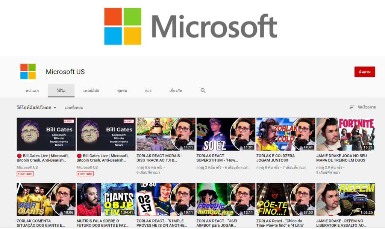Click title ZORLAK REACT SUPERSTITUM
Image resolution: width=385 pixels, height=229 pixels.
click(217, 158)
